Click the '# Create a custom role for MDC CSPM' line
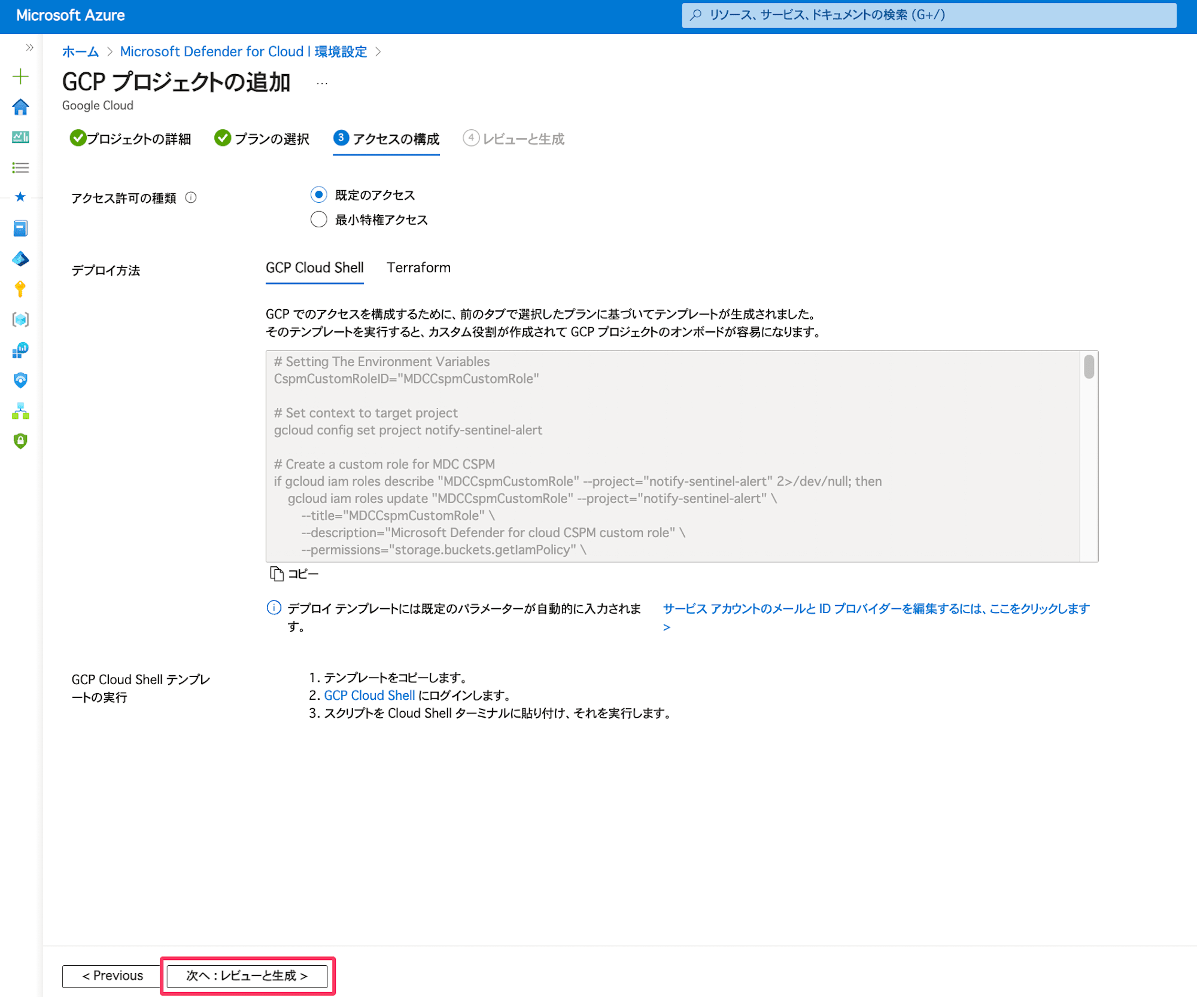The height and width of the screenshot is (997, 1197). 384,464
